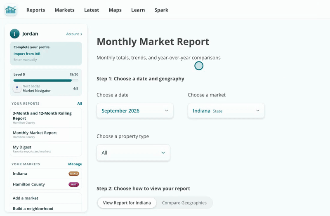The height and width of the screenshot is (216, 330).
Task: Click Add a market entry
Action: coord(46,198)
